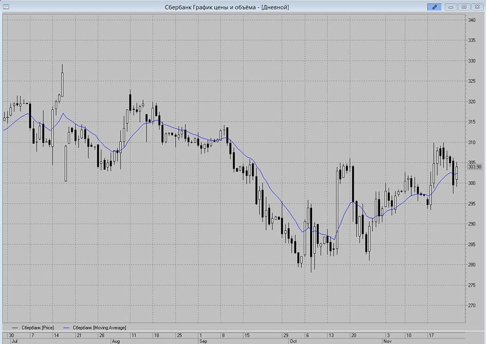Select the Oct month label on time axis
This screenshot has height=344, width=486.
(293, 341)
